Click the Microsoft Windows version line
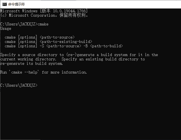The height and width of the screenshot is (140, 181). click(x=44, y=11)
